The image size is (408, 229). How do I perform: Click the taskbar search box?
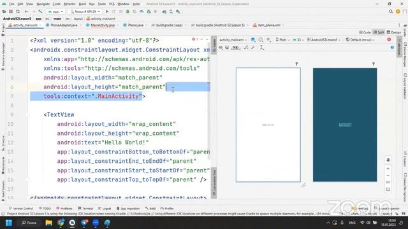pyautogui.click(x=29, y=223)
